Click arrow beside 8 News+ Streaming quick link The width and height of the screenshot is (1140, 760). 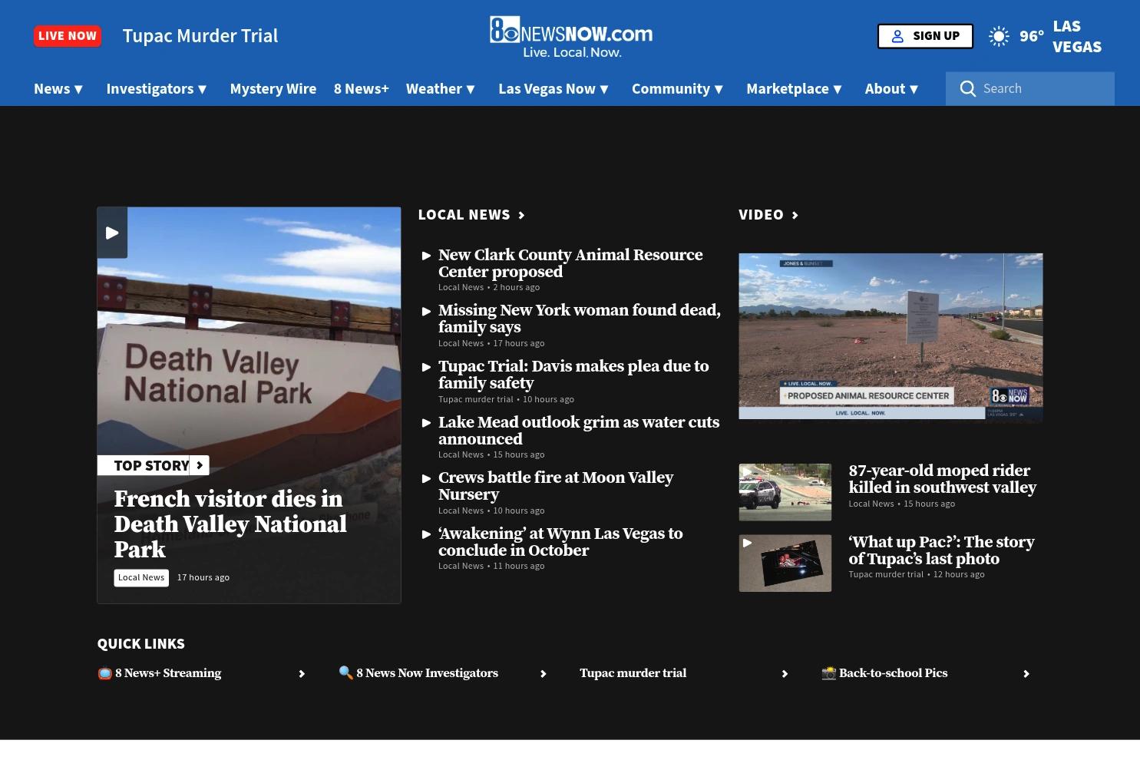(302, 674)
